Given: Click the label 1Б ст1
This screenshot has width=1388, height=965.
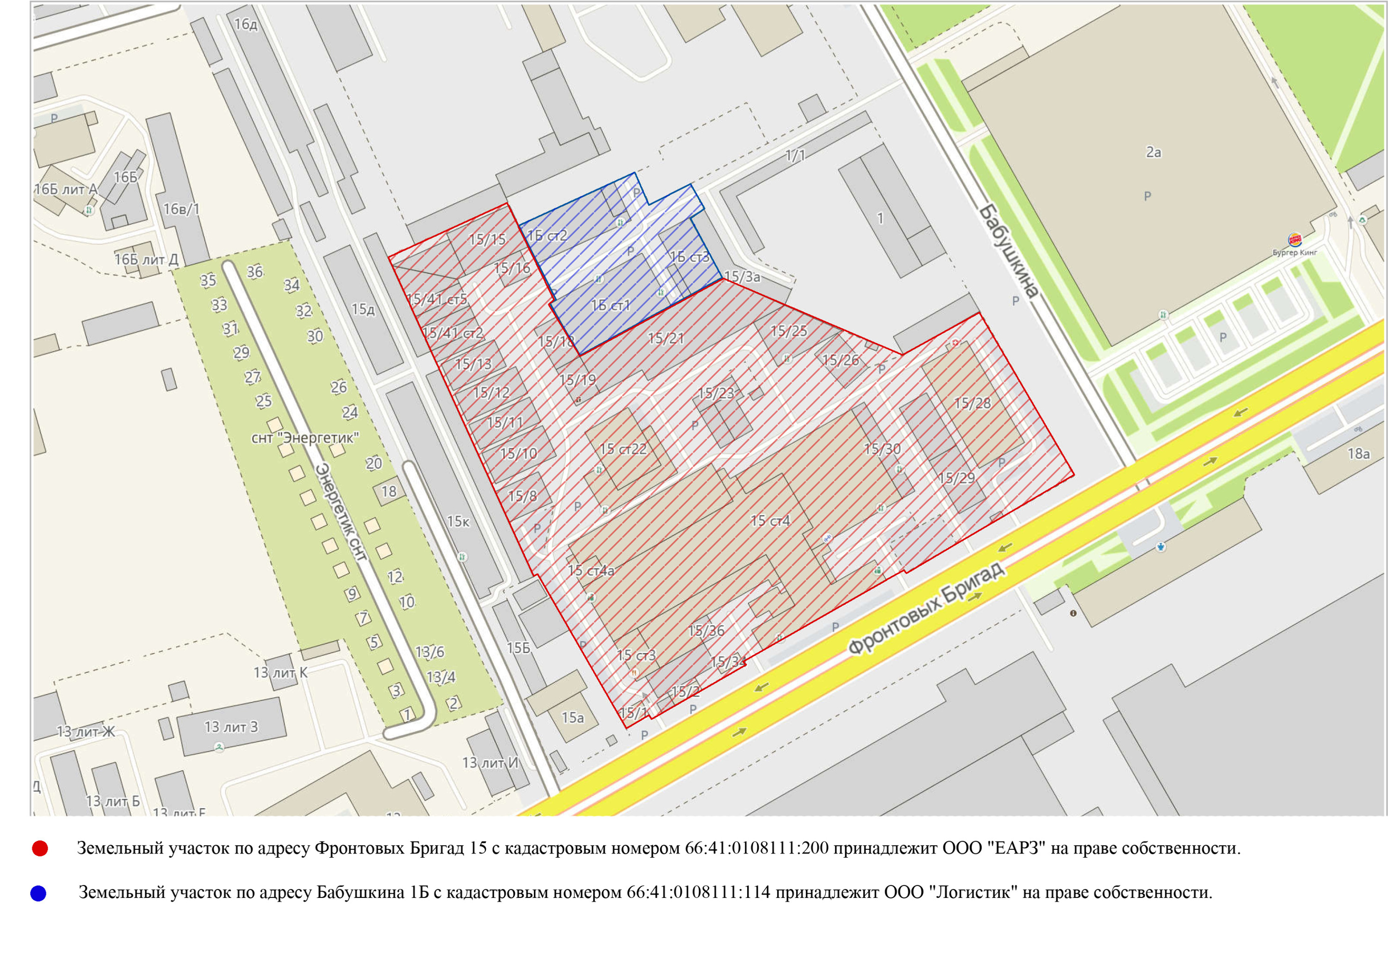Looking at the screenshot, I should point(610,305).
